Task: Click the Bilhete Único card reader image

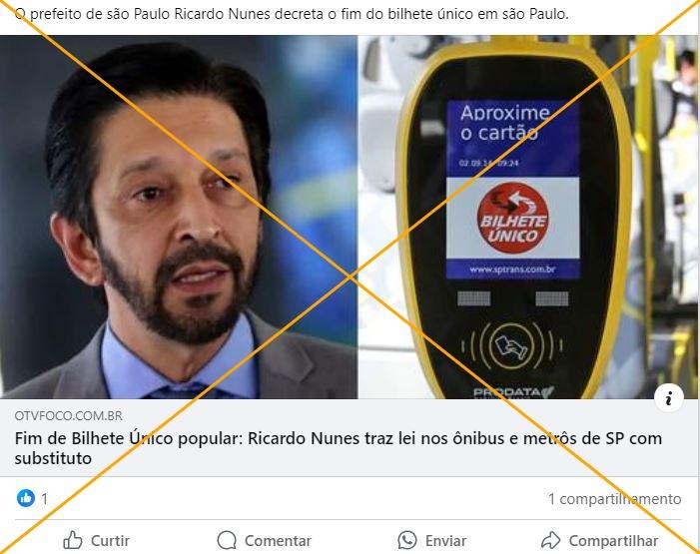Action: (528, 217)
